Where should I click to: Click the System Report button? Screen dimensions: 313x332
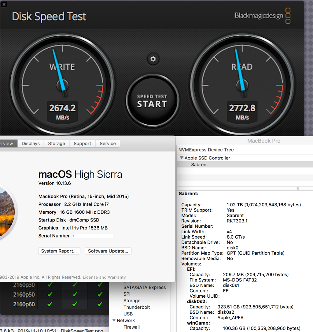pyautogui.click(x=59, y=251)
